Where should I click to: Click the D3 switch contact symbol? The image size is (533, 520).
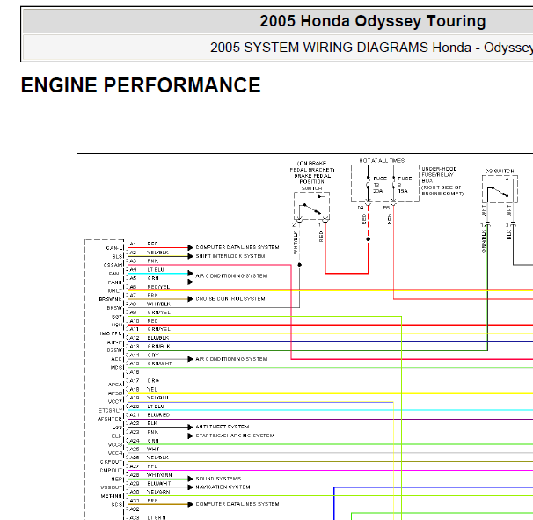pyautogui.click(x=500, y=189)
